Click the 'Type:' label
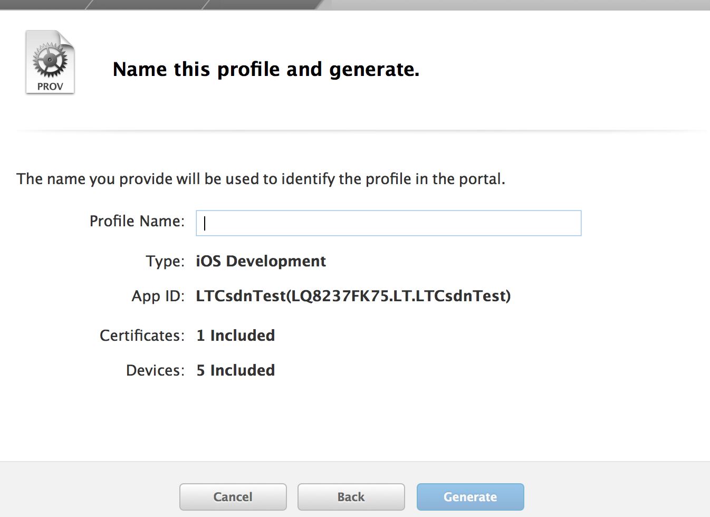The height and width of the screenshot is (517, 710). pos(165,261)
